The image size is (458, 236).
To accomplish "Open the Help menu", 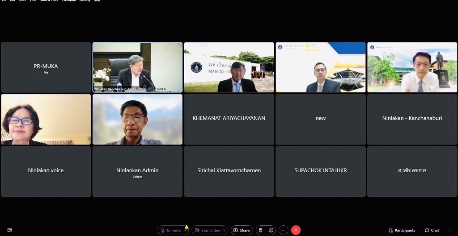I will pyautogui.click(x=97, y=0).
